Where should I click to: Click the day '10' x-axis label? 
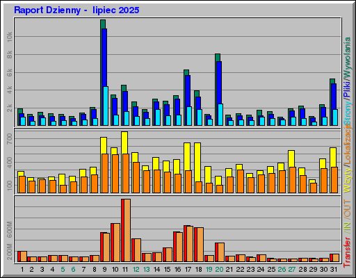pos(115,270)
